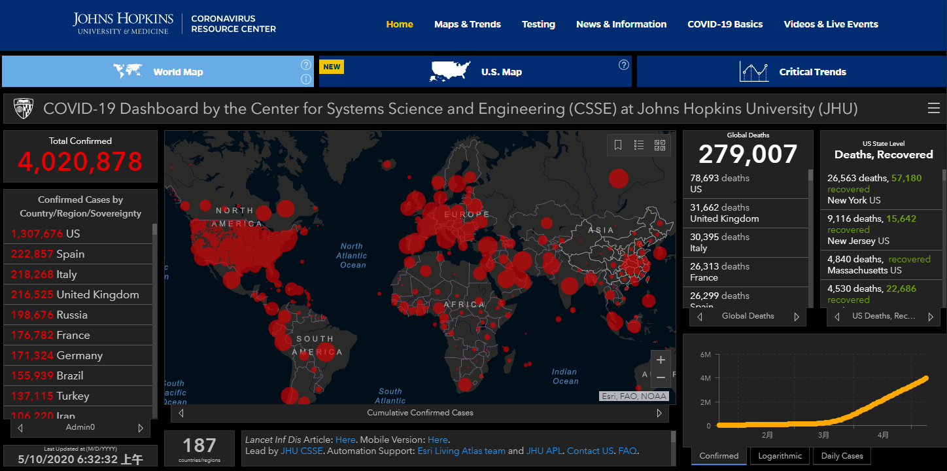Switch chart to Logarithmic view
Screen dimensions: 947x471
pos(779,456)
